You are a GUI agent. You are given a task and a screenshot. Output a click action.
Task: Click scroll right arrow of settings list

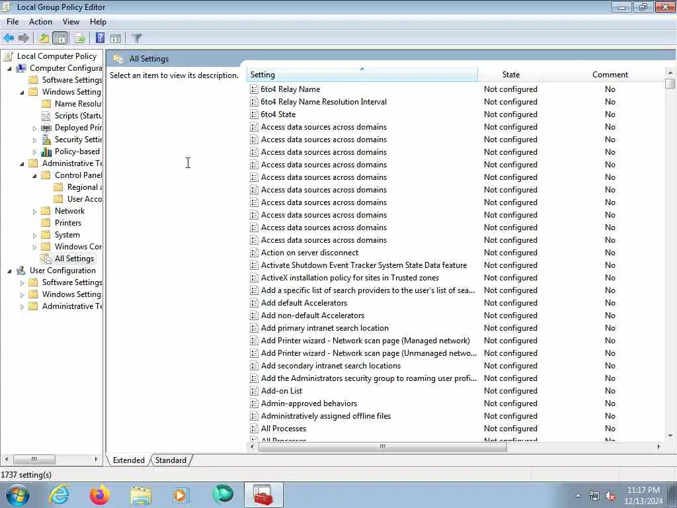(x=658, y=446)
